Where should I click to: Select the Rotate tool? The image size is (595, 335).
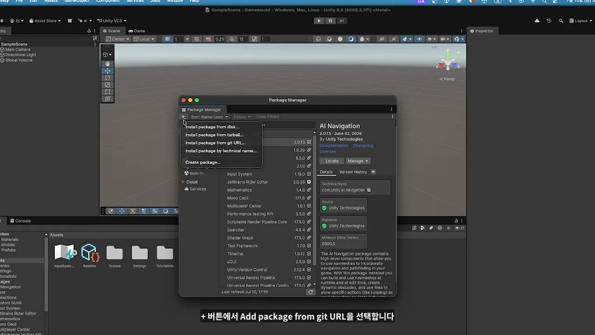coord(107,78)
